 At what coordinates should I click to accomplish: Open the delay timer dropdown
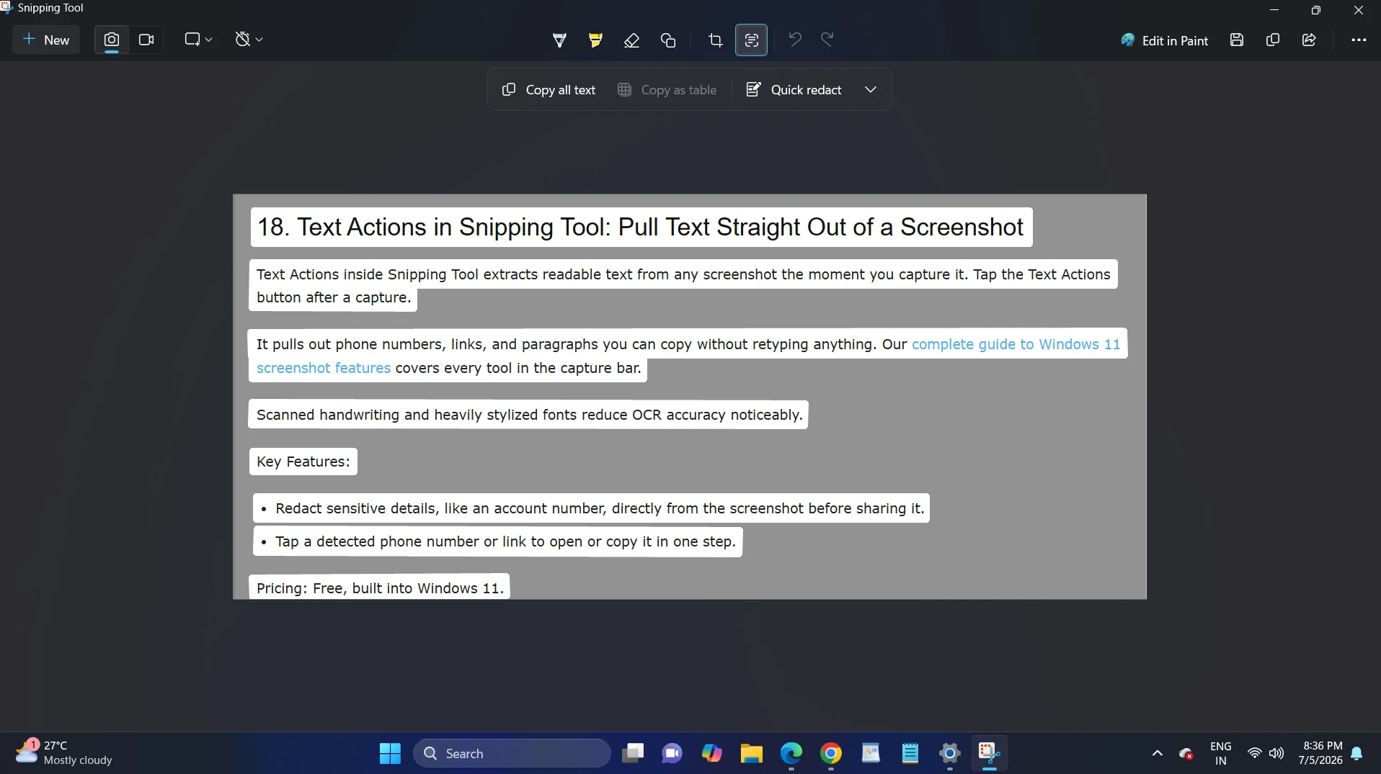tap(249, 40)
